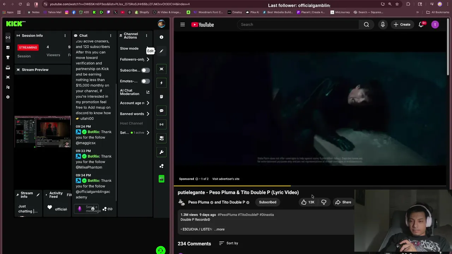The image size is (452, 254).
Task: Toggle the lightning bolt widget icon
Action: 161,83
